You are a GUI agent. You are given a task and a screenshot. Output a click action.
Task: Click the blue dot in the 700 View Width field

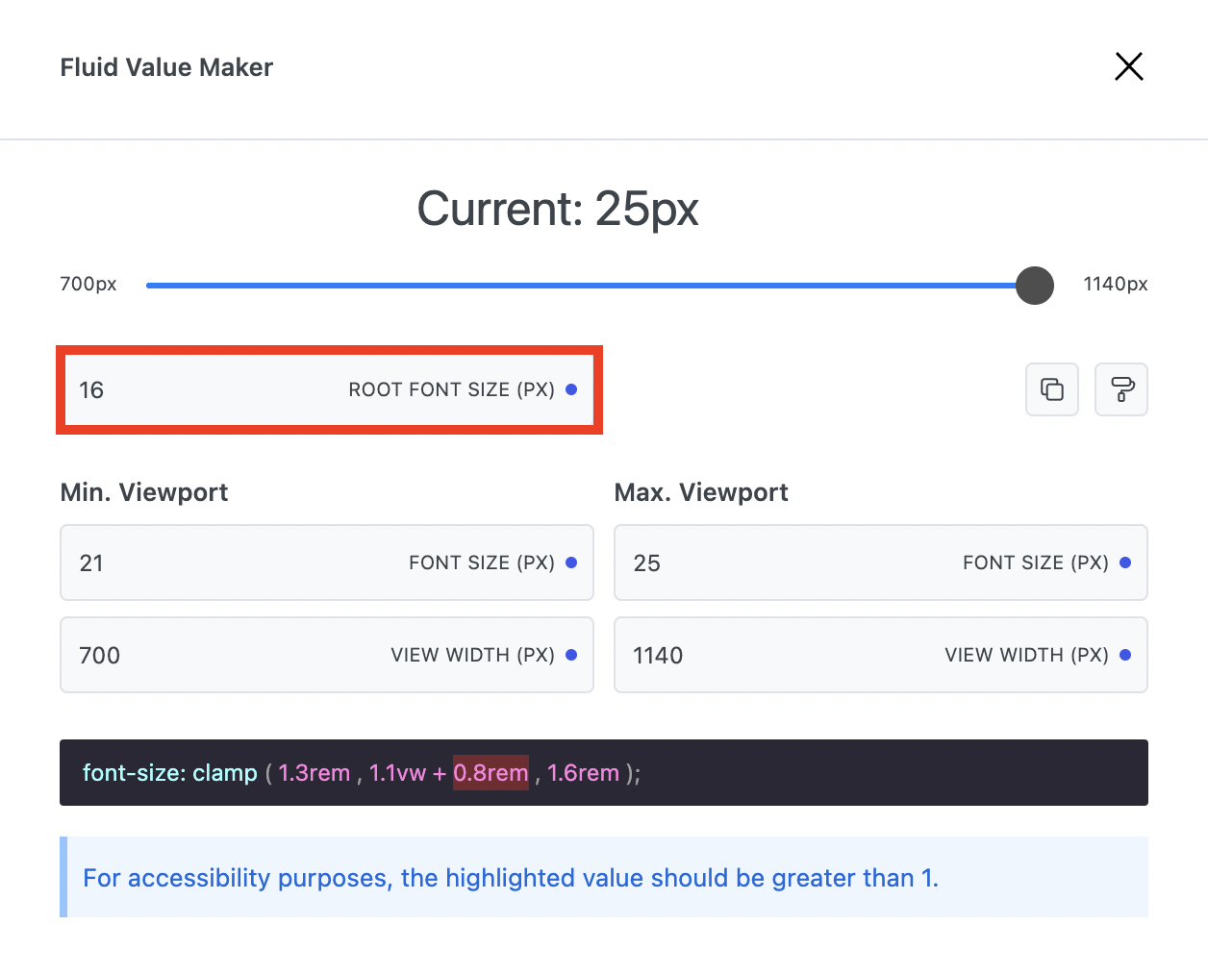point(571,655)
